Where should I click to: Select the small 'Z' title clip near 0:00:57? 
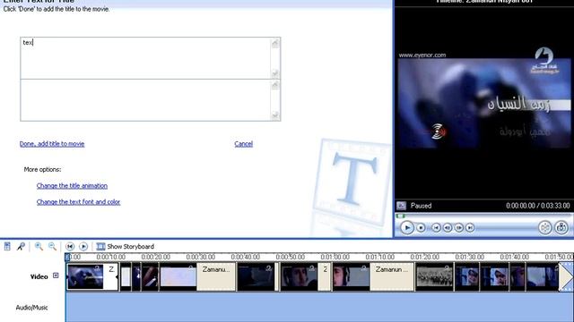[325, 277]
